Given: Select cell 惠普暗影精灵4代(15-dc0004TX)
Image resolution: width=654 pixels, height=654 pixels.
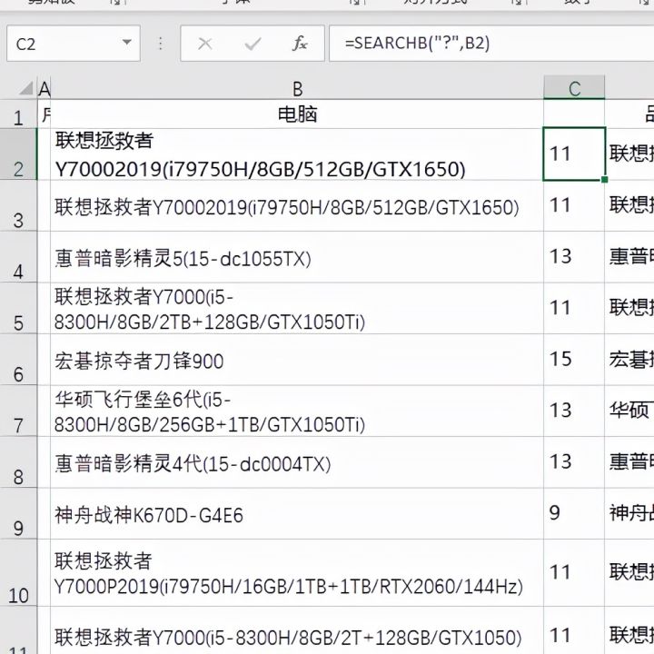Looking at the screenshot, I should 297,462.
